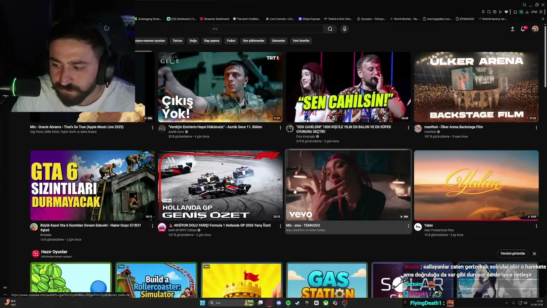
Task: Open the browser search icon at top right
Action: [524, 5]
